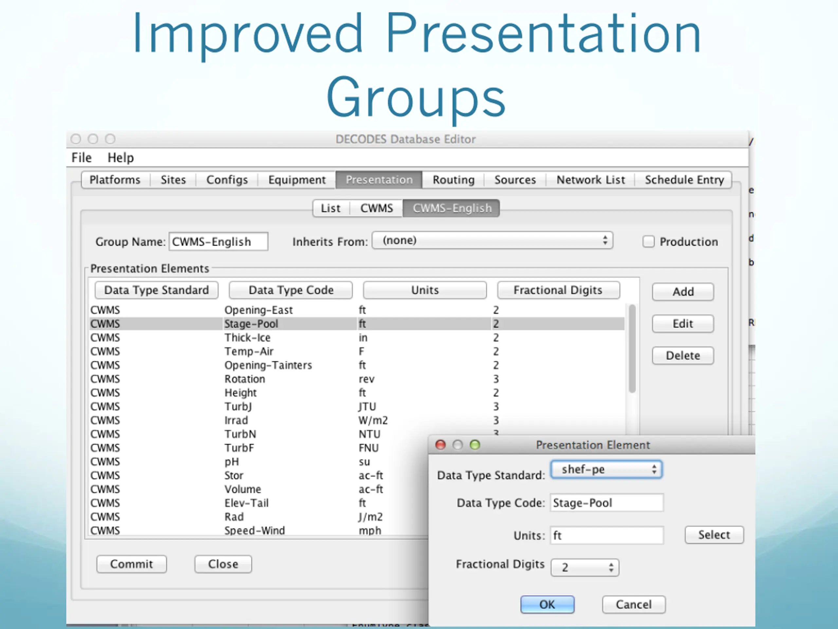Select the TurbF row
Viewport: 838px width, 629px height.
pyautogui.click(x=259, y=448)
